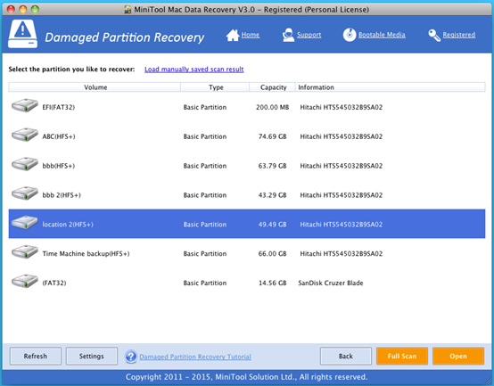Click the Registered key icon
494x386 pixels.
coord(434,36)
